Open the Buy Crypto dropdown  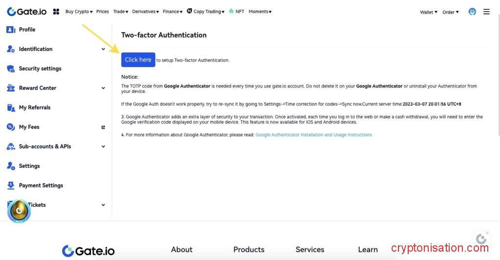[79, 12]
